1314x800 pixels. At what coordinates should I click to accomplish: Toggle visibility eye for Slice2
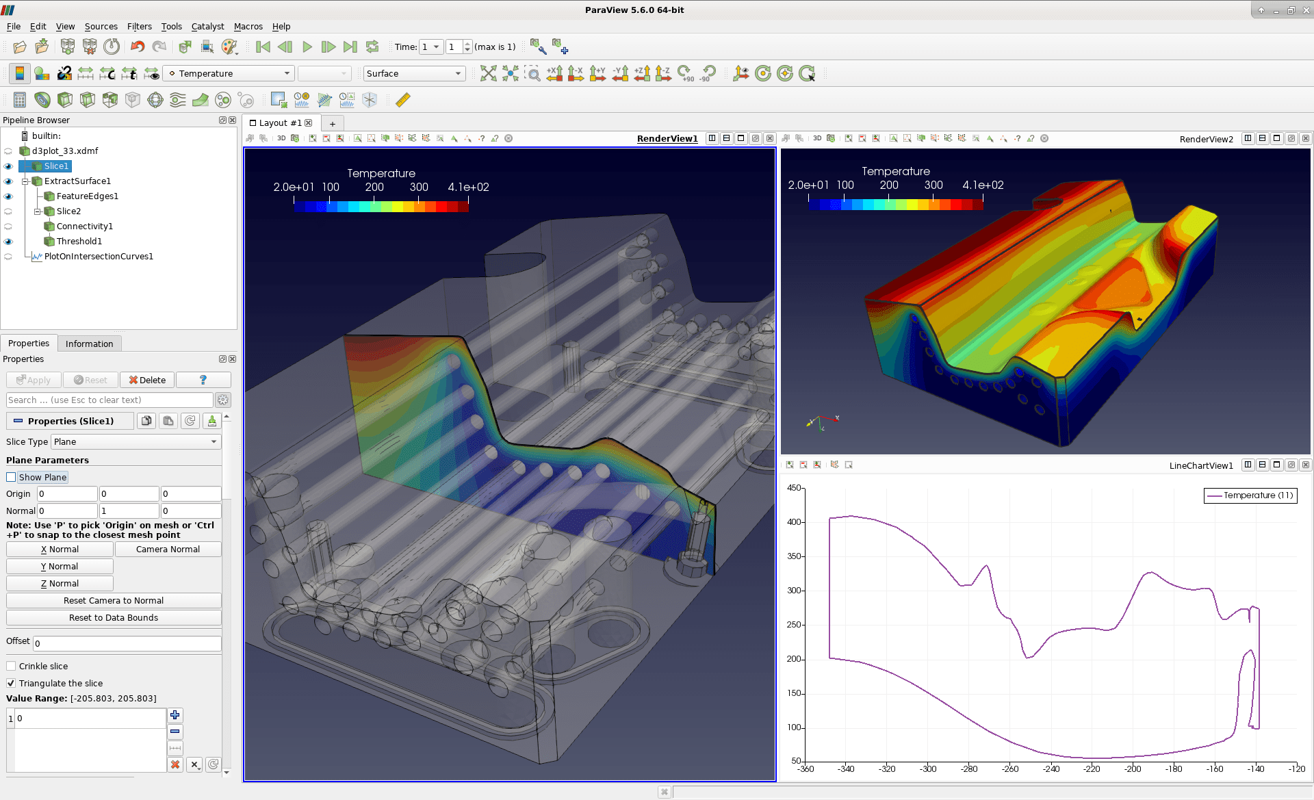pyautogui.click(x=8, y=211)
